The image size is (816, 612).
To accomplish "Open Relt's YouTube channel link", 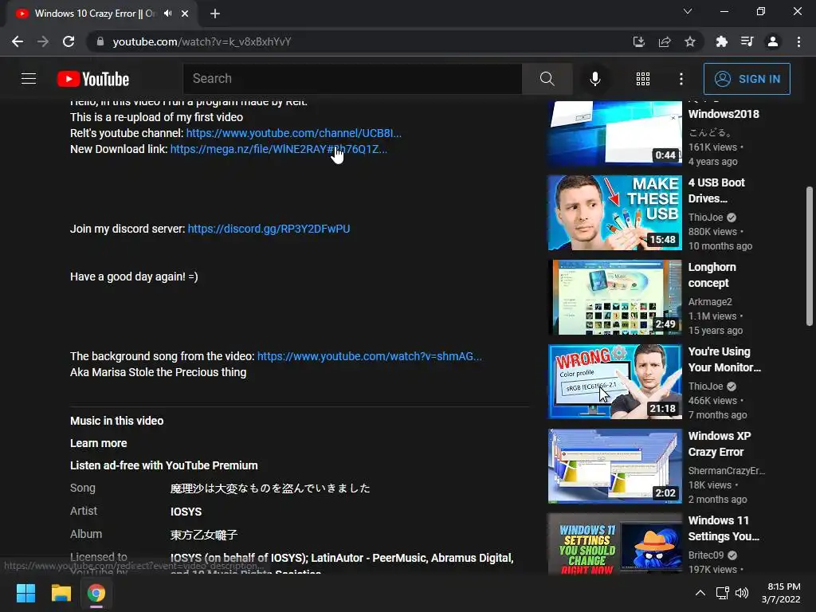I will coord(293,133).
